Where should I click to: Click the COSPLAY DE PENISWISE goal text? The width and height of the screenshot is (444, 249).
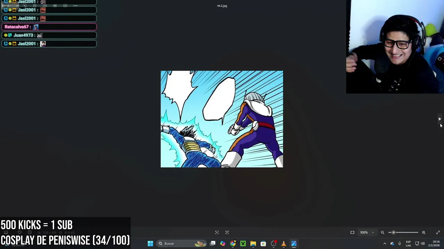click(65, 240)
